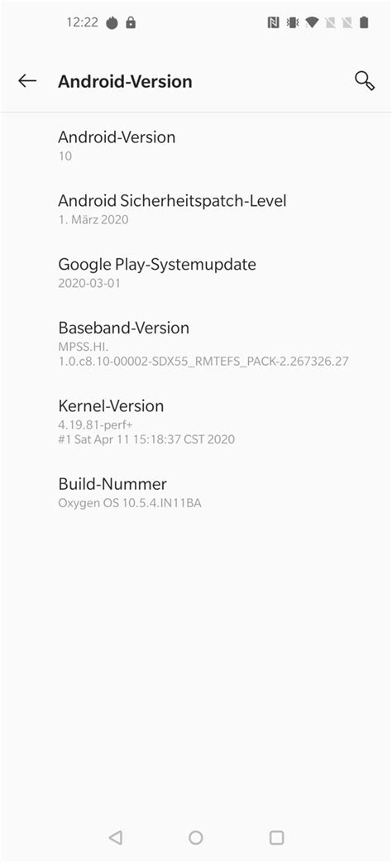This screenshot has width=392, height=863.
Task: Open the search magnifier icon
Action: click(365, 81)
